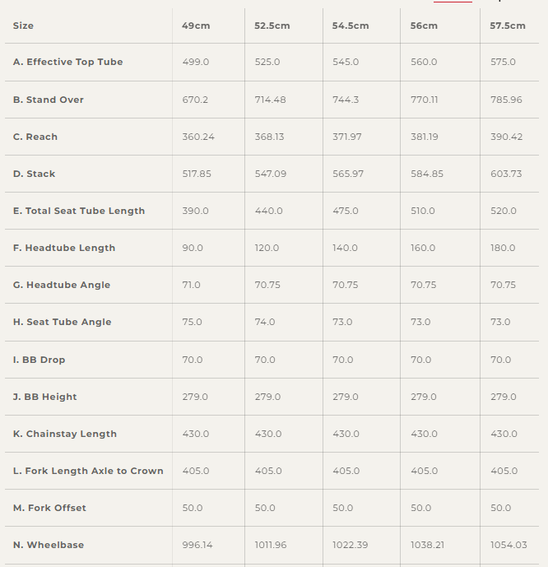The width and height of the screenshot is (548, 567).
Task: Click the 714.48 Stand Over value
Action: [x=270, y=100]
